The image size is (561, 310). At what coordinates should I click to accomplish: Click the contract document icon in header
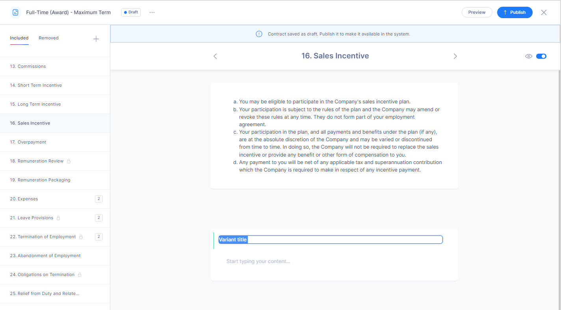pos(15,12)
